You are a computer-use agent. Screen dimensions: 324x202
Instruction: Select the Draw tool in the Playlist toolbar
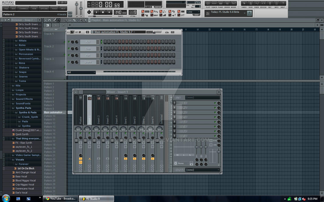55,20
